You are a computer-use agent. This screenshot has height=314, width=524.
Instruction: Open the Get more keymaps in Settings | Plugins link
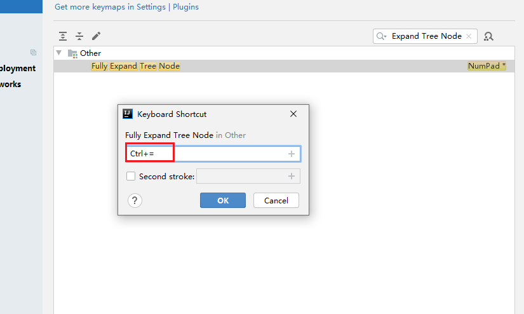(x=126, y=7)
